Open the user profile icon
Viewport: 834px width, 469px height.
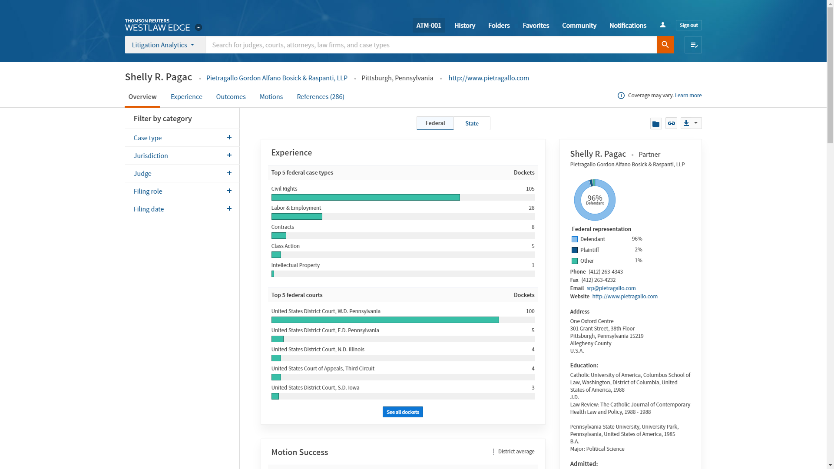(662, 25)
